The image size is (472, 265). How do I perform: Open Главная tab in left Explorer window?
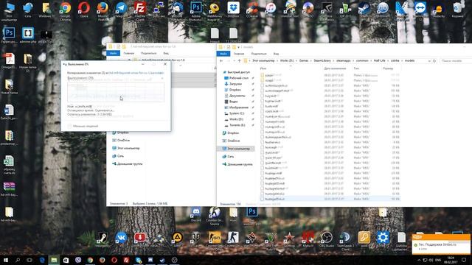coord(129,53)
